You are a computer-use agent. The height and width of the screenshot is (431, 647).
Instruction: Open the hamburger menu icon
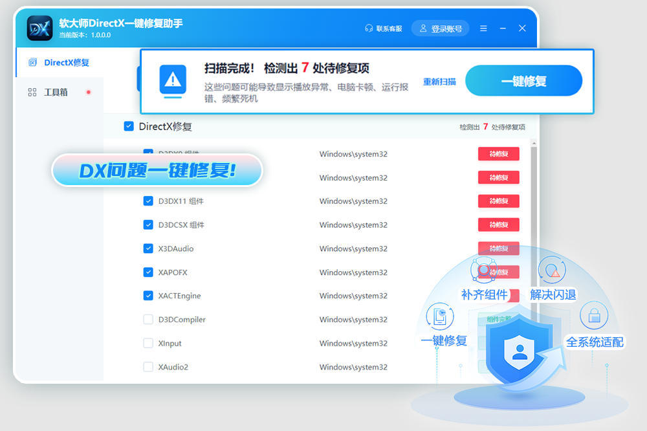[483, 28]
